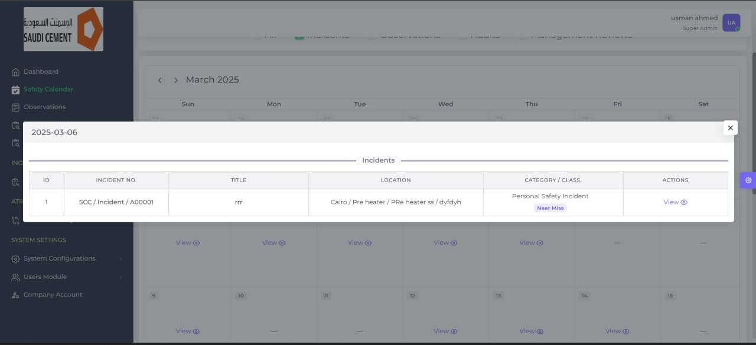Screen dimensions: 756x345
Task: Click the floating purple settings gear on the right edge
Action: (x=748, y=180)
